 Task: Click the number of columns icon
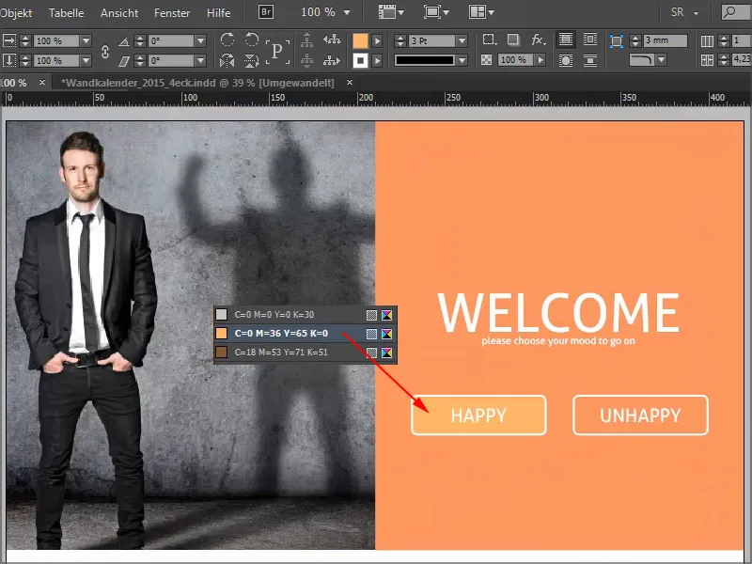tap(707, 40)
